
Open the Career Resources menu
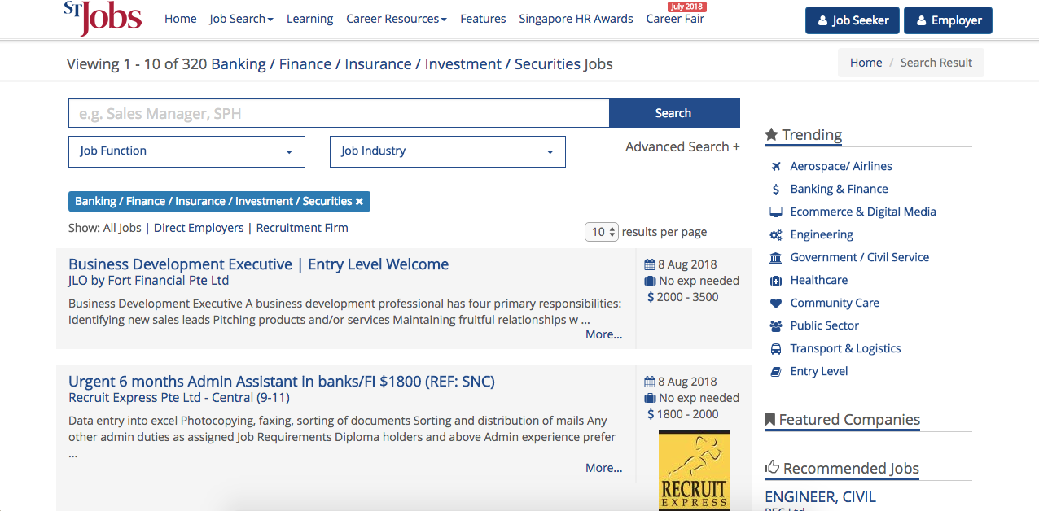click(397, 19)
